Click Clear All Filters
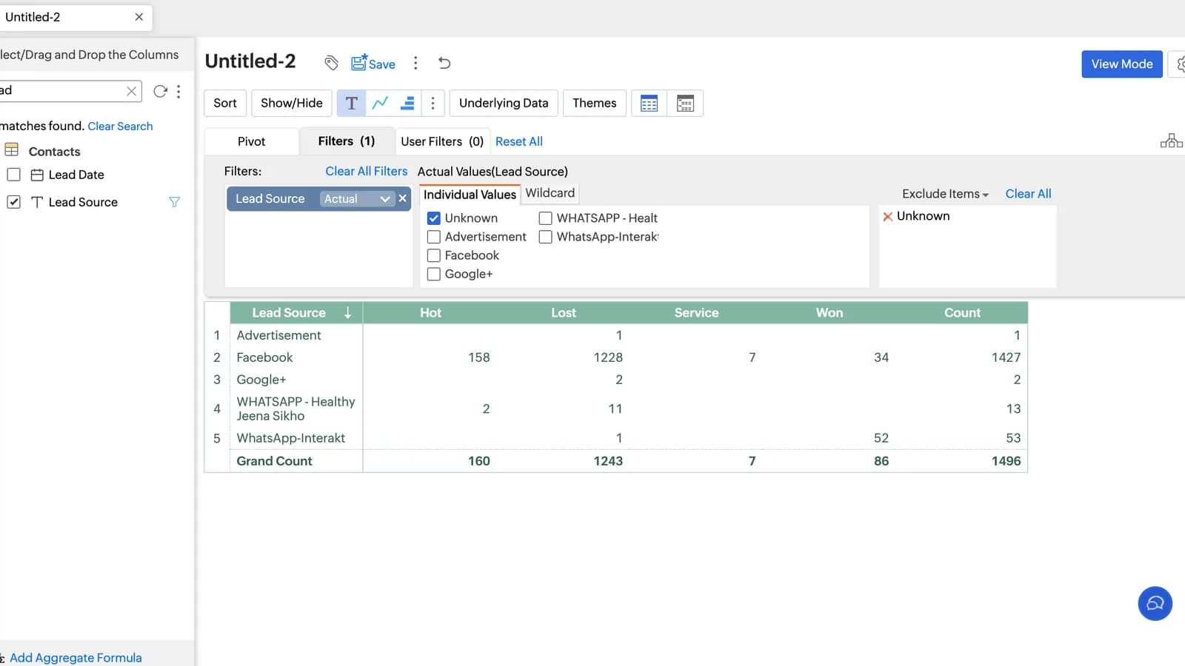This screenshot has height=666, width=1185. pyautogui.click(x=367, y=171)
